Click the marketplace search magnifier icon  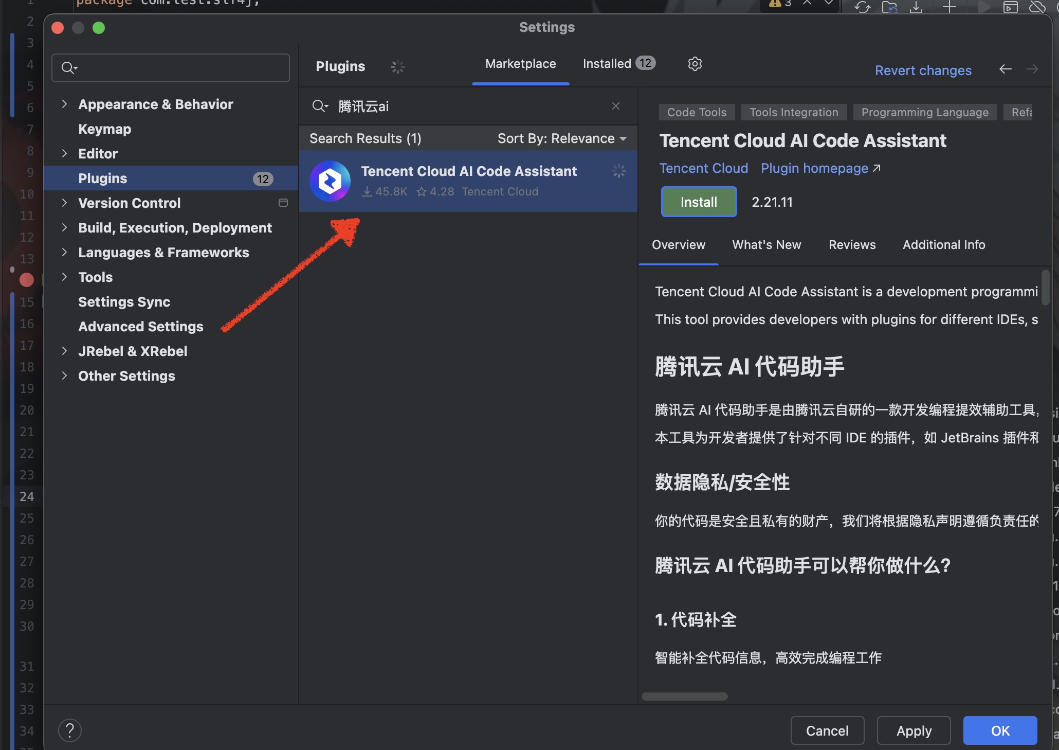(320, 106)
